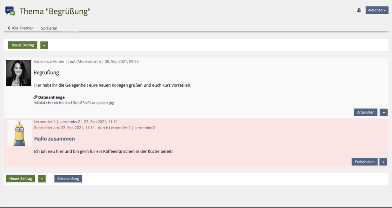Click the Antworten button
This screenshot has width=392, height=208.
[365, 112]
